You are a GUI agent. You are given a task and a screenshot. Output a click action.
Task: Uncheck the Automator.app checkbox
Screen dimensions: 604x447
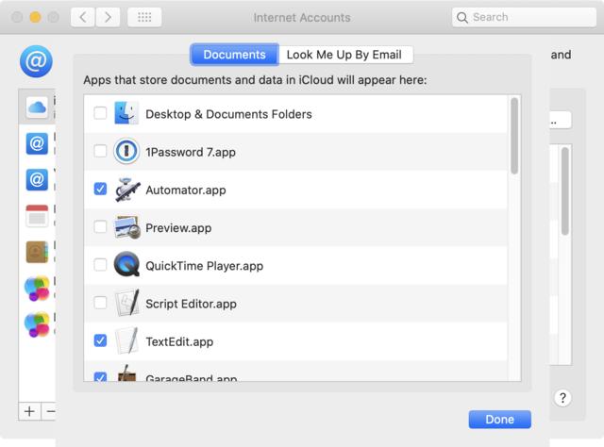pyautogui.click(x=100, y=189)
